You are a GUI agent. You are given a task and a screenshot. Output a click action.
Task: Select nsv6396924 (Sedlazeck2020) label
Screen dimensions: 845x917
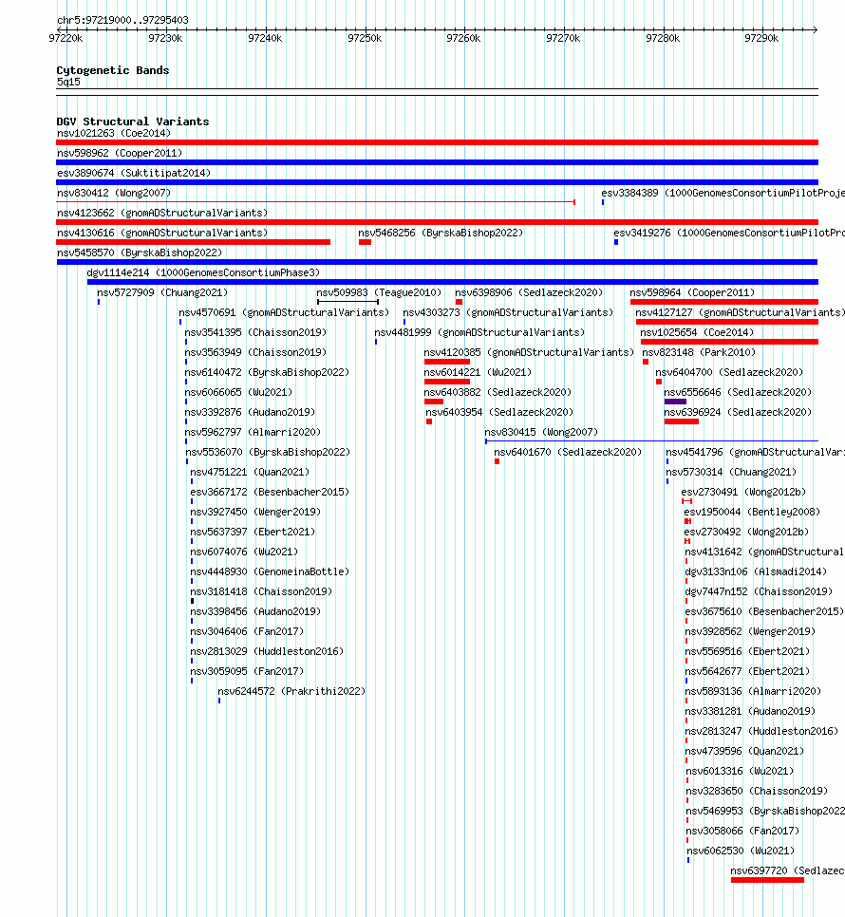[738, 412]
